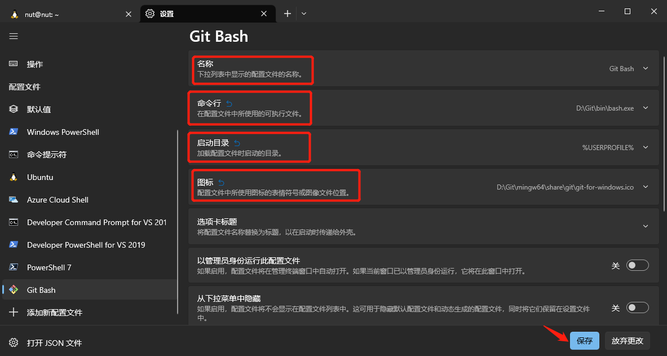Expand the 启动目录 setting chevron
Viewport: 667px width, 356px height.
[x=646, y=147]
